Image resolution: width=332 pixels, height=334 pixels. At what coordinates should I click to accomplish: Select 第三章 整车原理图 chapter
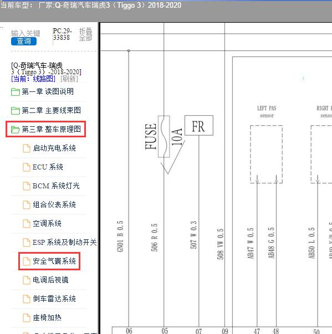point(52,129)
